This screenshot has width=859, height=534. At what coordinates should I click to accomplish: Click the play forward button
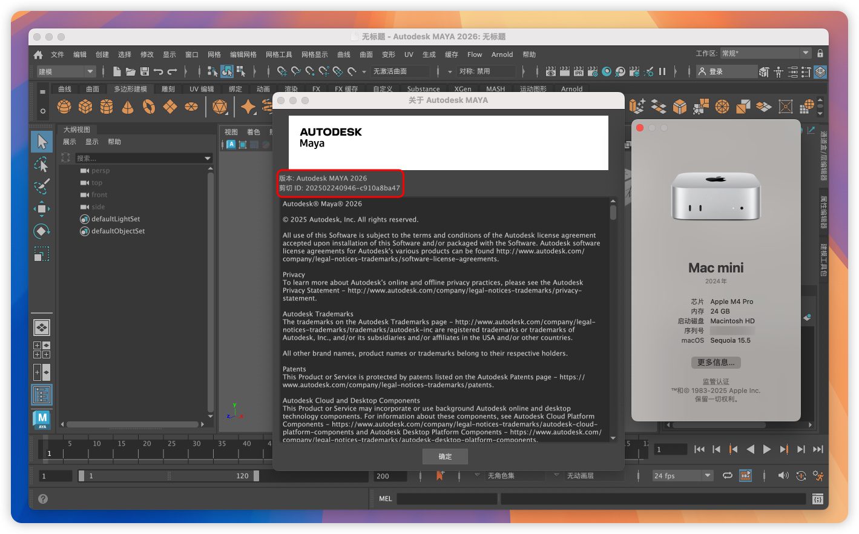(x=766, y=449)
